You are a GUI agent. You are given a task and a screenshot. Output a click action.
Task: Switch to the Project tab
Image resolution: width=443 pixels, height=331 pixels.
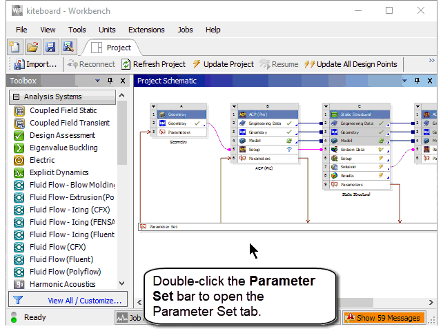[111, 48]
